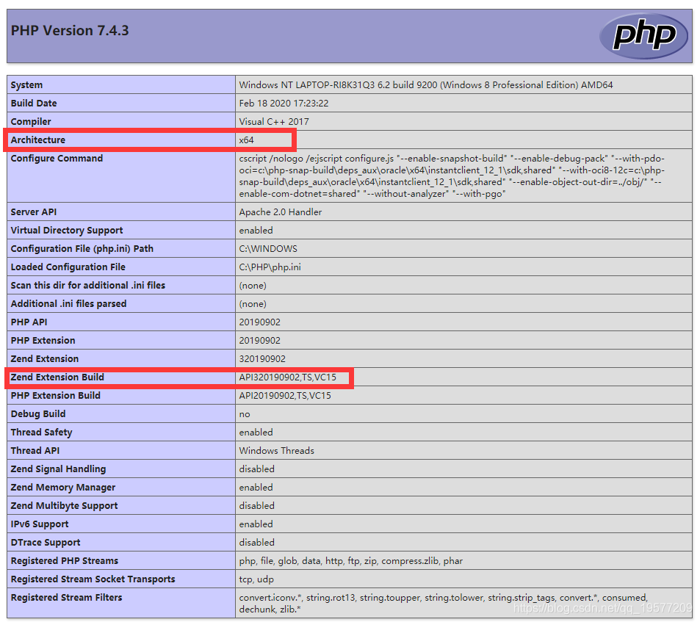Select 'disabled' for Zend Signal Handling
This screenshot has width=700, height=622.
click(x=256, y=469)
